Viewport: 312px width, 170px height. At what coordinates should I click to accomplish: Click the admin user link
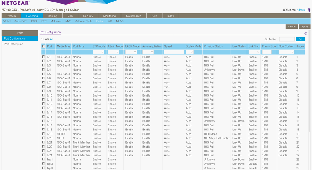301,10
